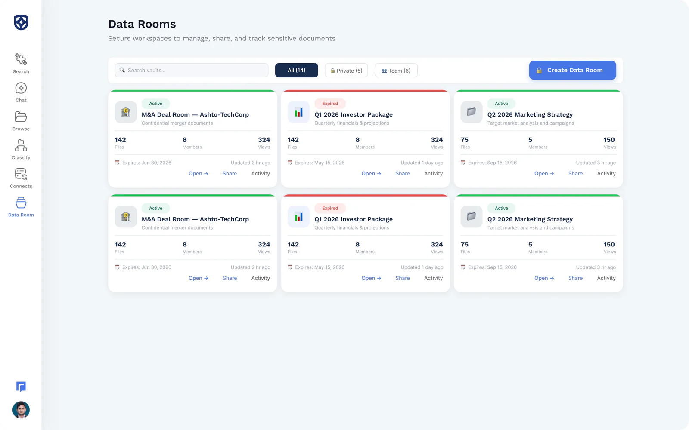Image resolution: width=689 pixels, height=430 pixels.
Task: View Activity for the bottom-row M&A Deal Room
Action: click(x=261, y=278)
